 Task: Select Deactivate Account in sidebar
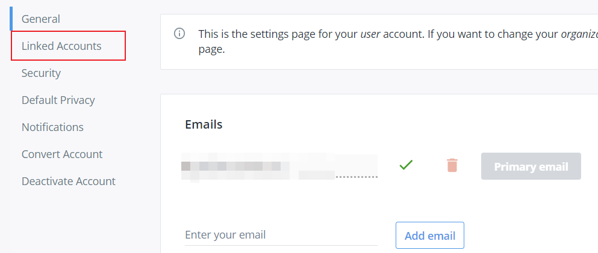tap(69, 181)
